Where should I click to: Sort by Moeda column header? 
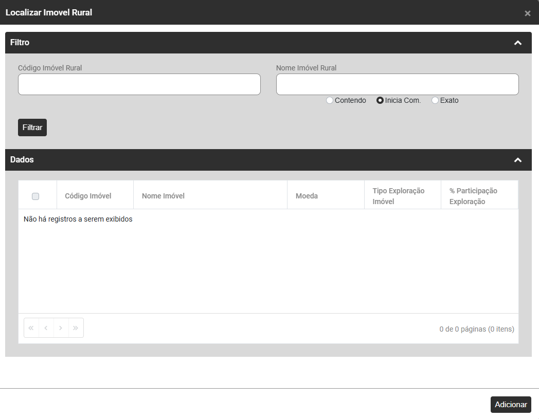point(307,196)
